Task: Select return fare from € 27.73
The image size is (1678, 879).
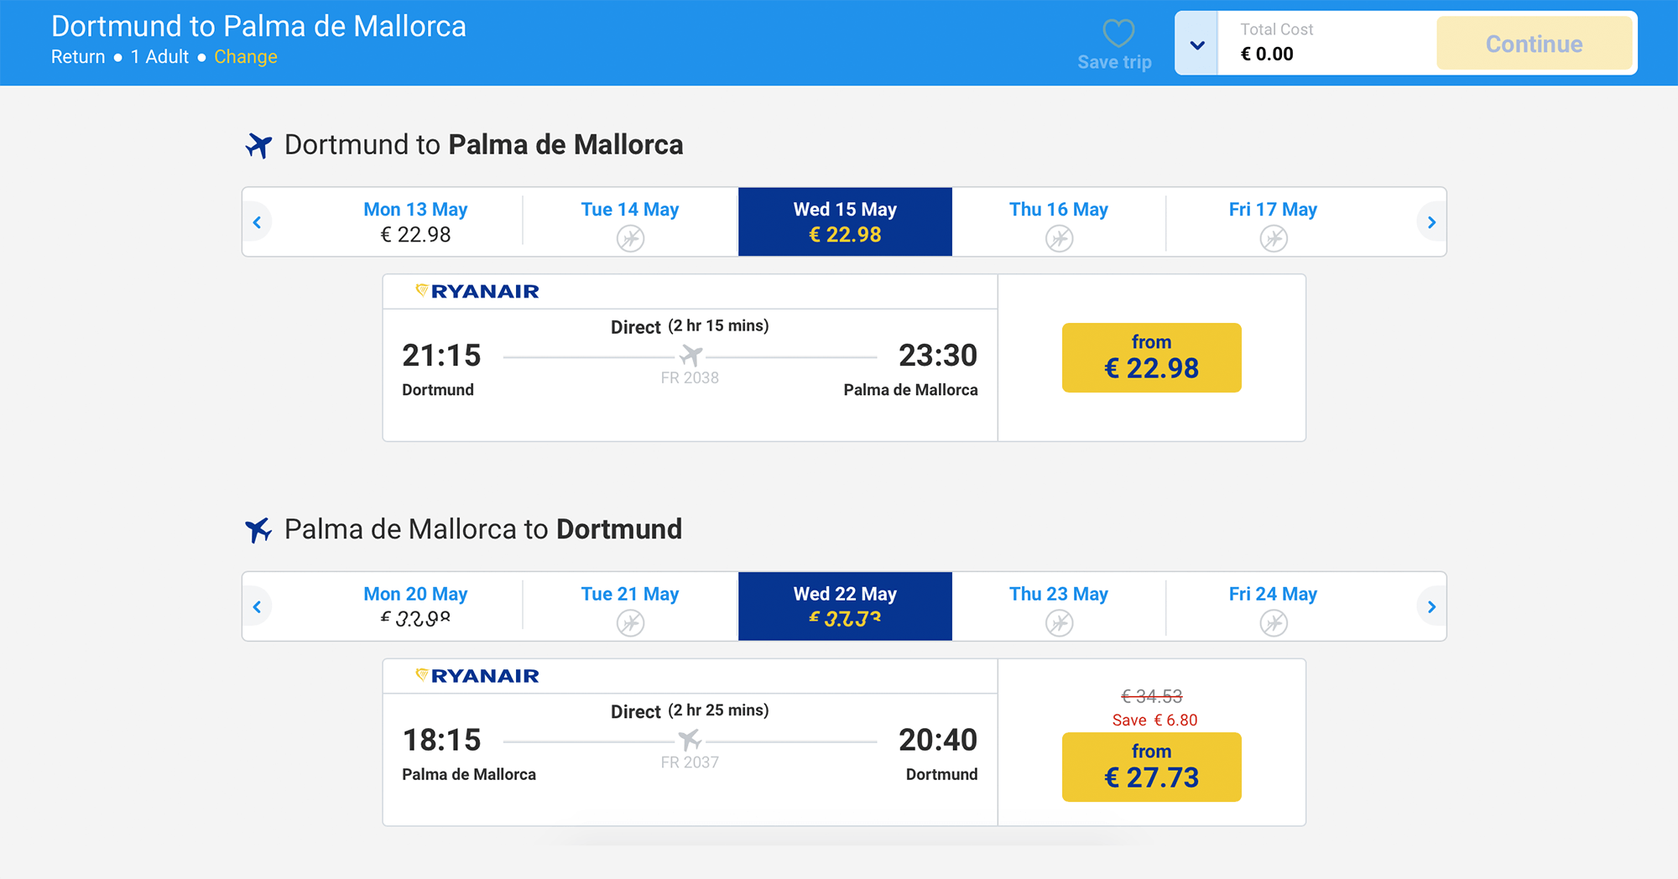Action: [1151, 767]
